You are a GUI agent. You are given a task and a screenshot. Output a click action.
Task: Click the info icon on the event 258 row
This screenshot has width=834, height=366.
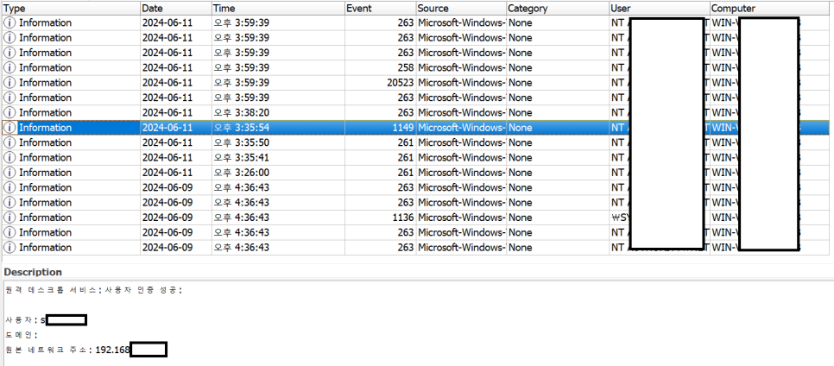point(9,67)
